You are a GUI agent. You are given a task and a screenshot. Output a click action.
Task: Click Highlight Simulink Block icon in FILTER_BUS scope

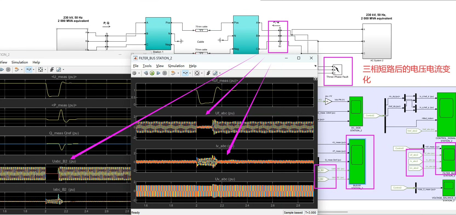173,73
